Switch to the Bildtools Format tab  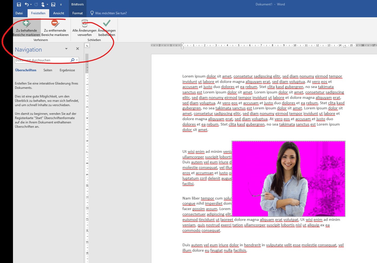point(78,13)
